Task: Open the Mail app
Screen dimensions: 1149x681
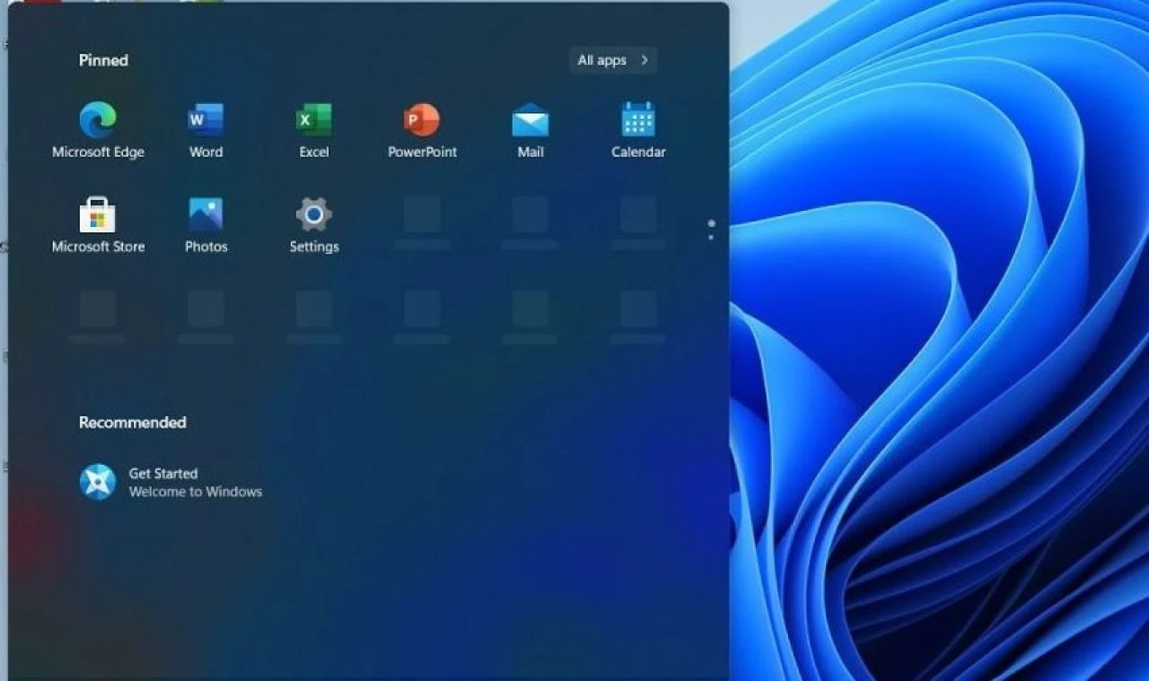Action: click(529, 119)
